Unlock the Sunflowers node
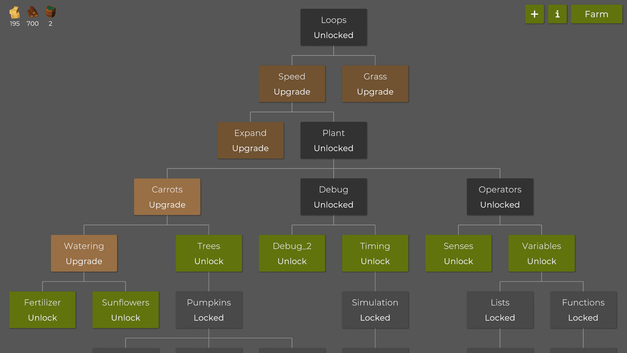Viewport: 627px width, 353px height. pyautogui.click(x=126, y=310)
